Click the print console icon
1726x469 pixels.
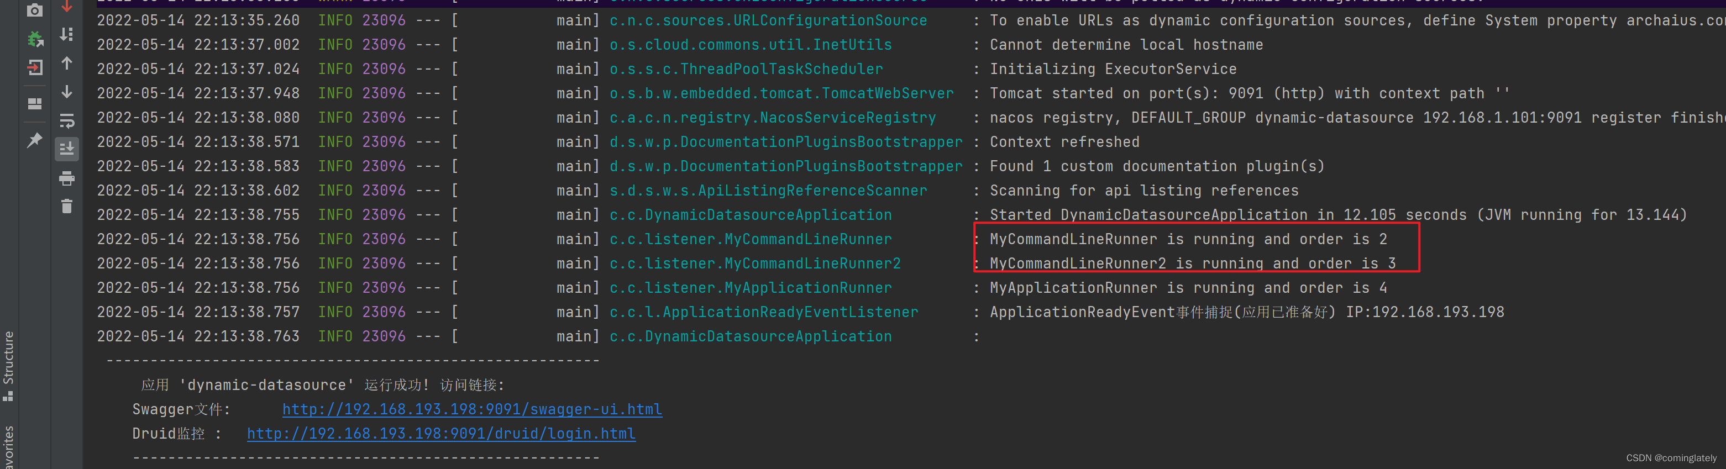[67, 178]
